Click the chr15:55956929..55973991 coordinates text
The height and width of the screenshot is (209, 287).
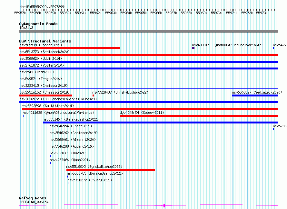(x=43, y=7)
